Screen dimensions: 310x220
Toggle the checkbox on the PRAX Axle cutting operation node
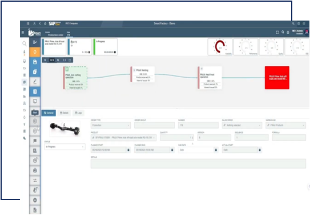(67, 69)
